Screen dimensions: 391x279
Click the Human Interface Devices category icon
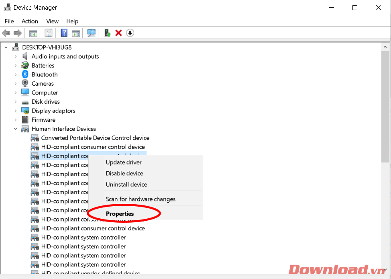pyautogui.click(x=25, y=129)
